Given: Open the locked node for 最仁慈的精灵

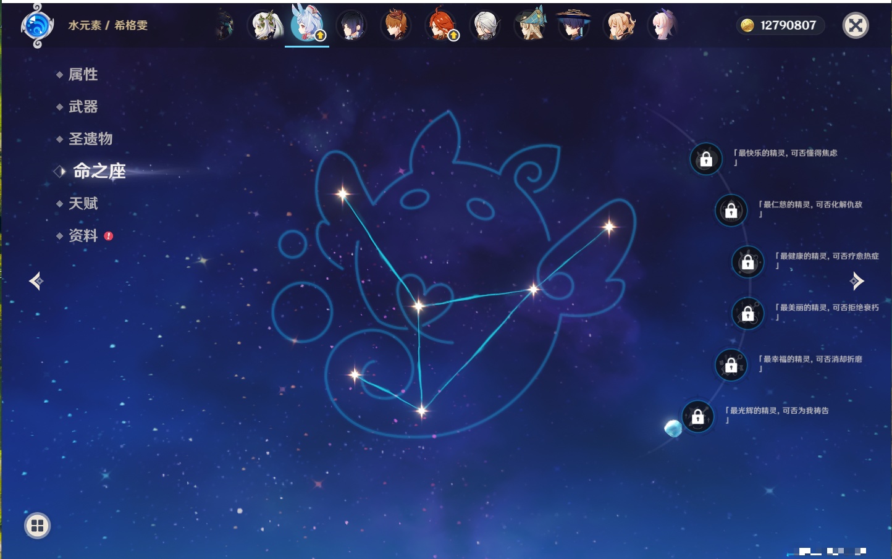Looking at the screenshot, I should click(731, 211).
